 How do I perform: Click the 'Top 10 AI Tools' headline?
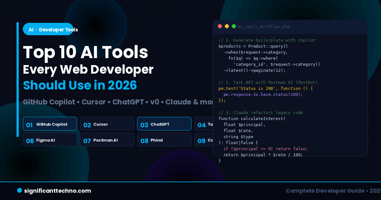click(x=85, y=52)
